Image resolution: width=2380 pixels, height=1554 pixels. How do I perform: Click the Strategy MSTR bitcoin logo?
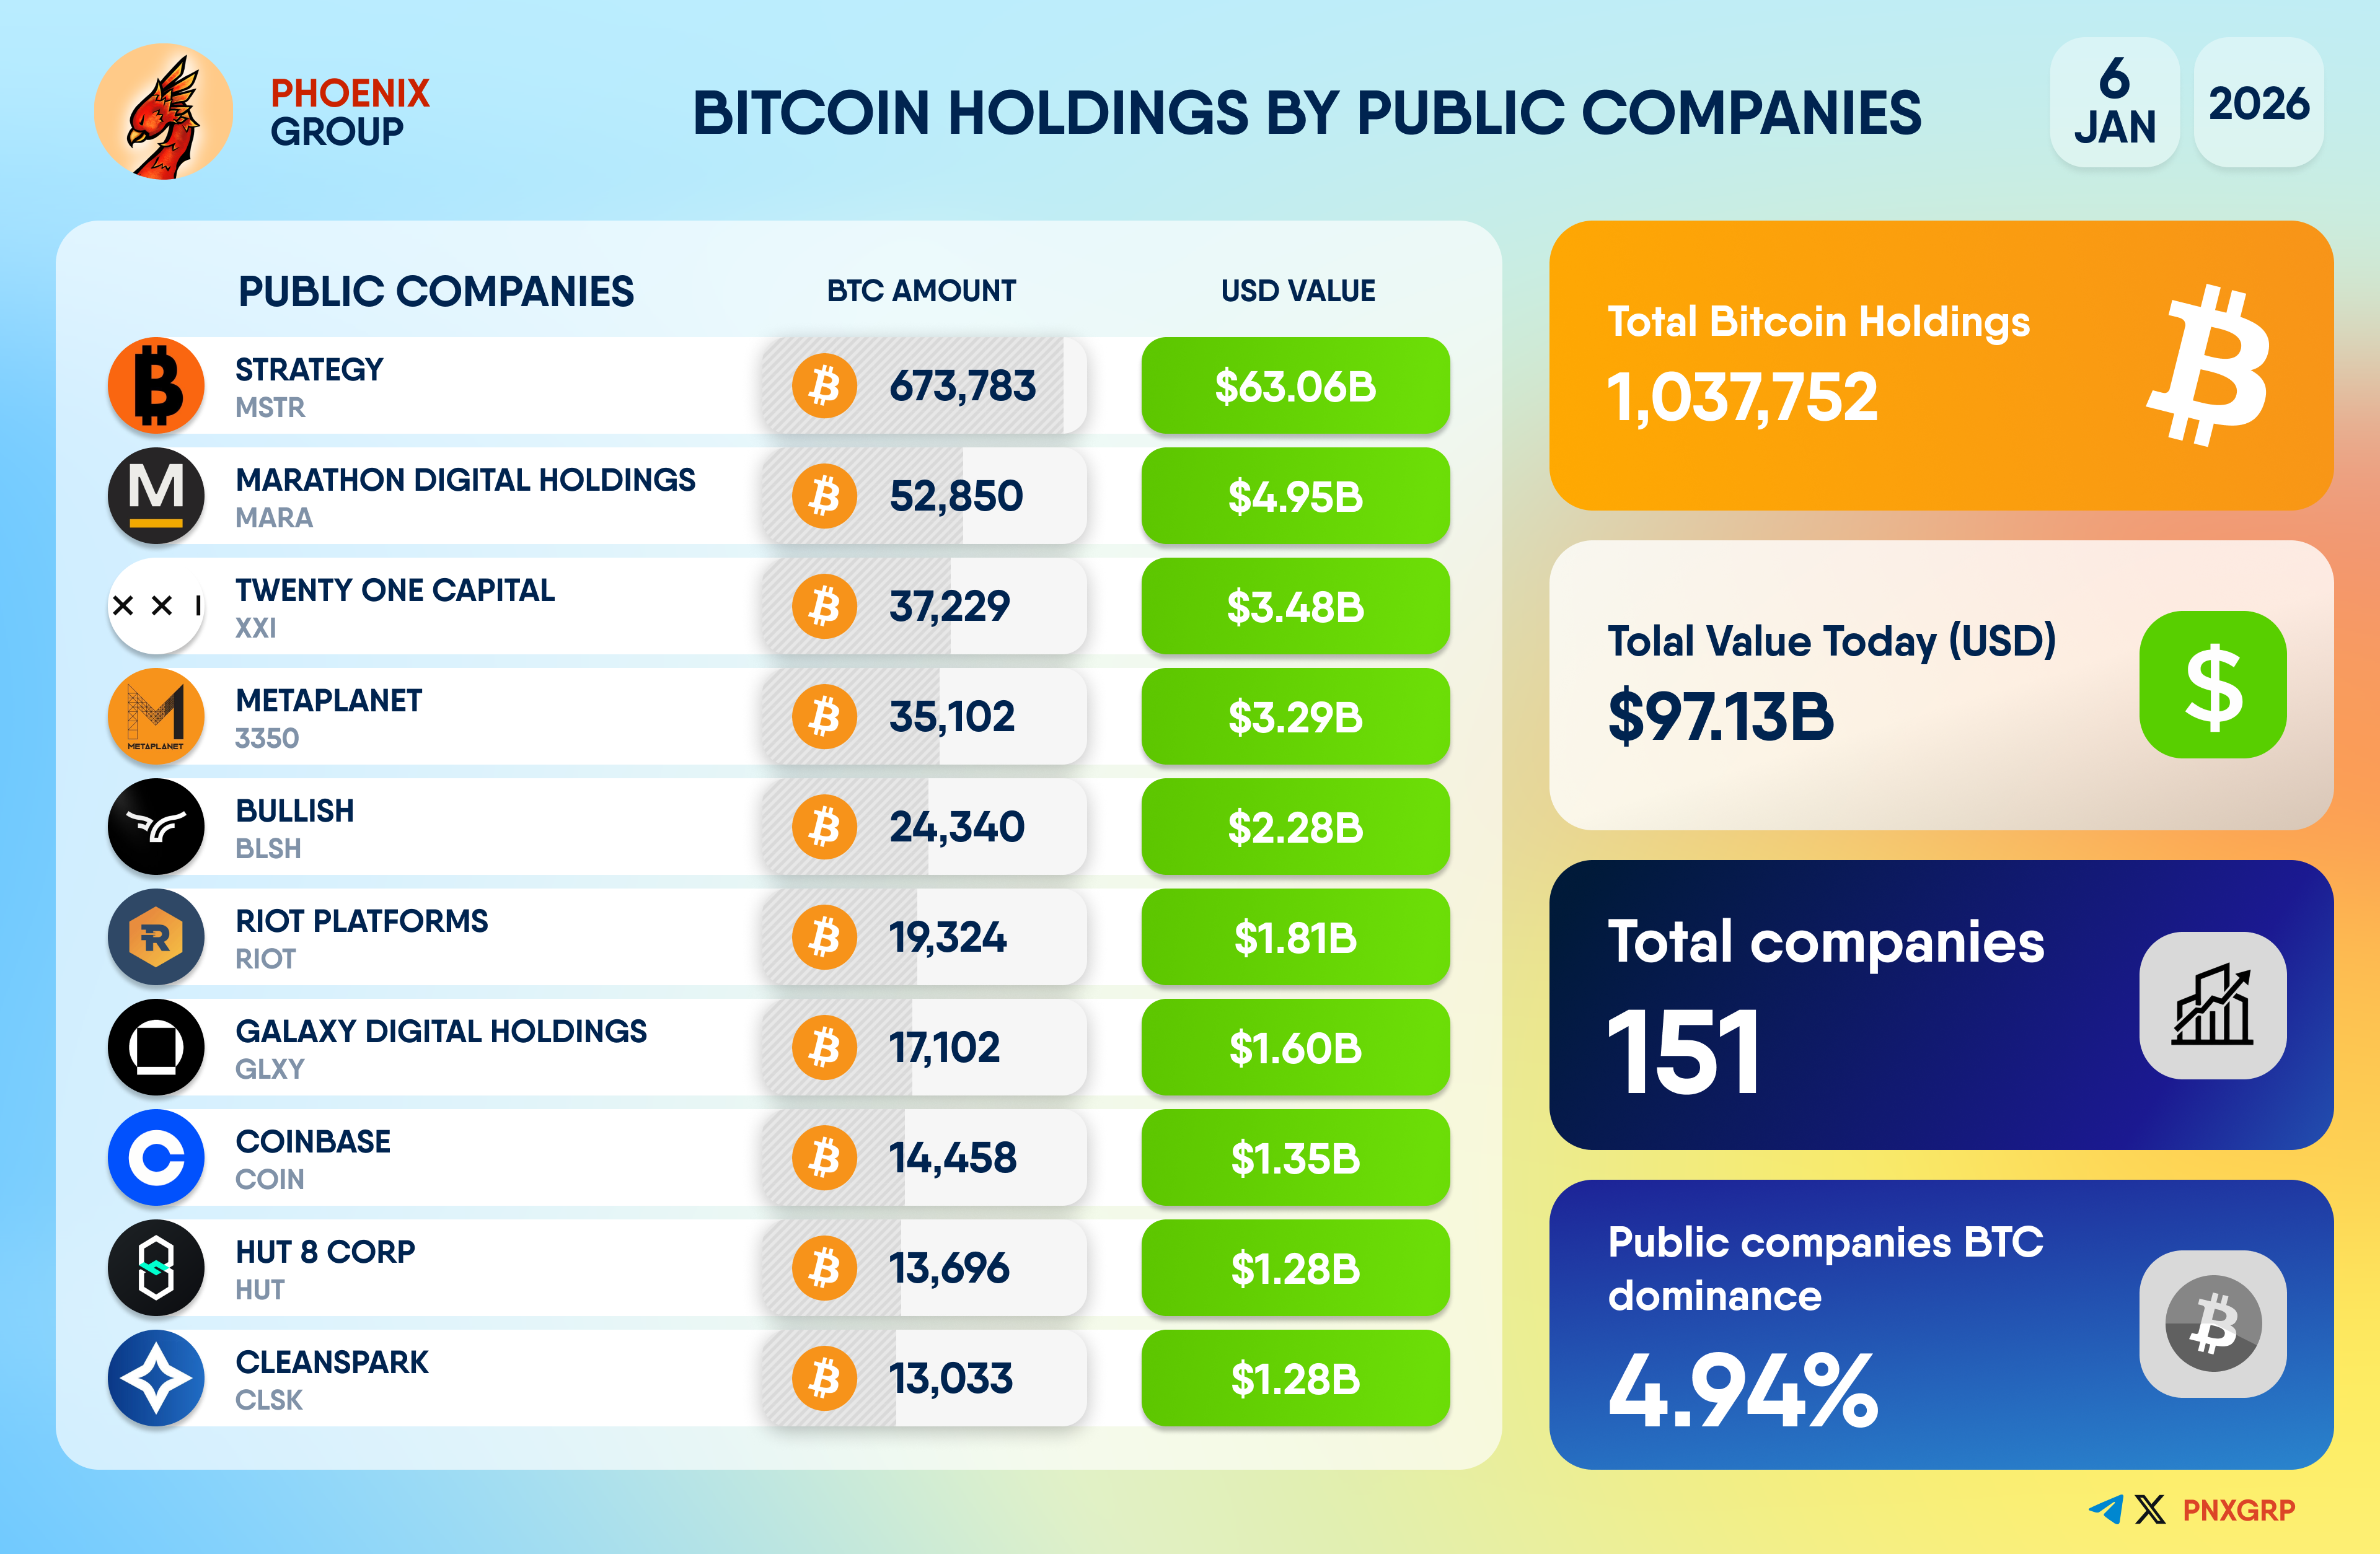pos(156,386)
